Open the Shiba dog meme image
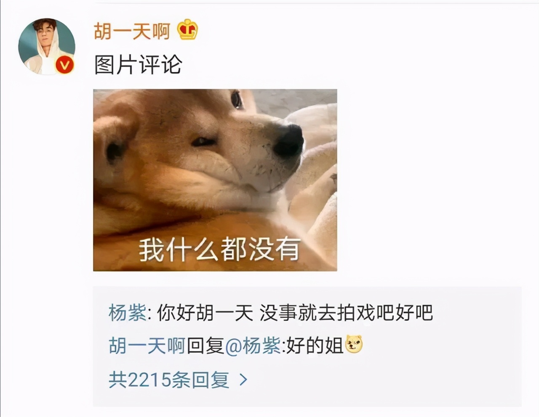Image resolution: width=539 pixels, height=417 pixels. click(215, 180)
